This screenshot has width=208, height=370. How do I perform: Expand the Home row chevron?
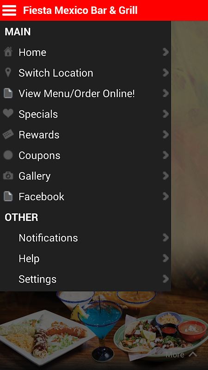[166, 52]
